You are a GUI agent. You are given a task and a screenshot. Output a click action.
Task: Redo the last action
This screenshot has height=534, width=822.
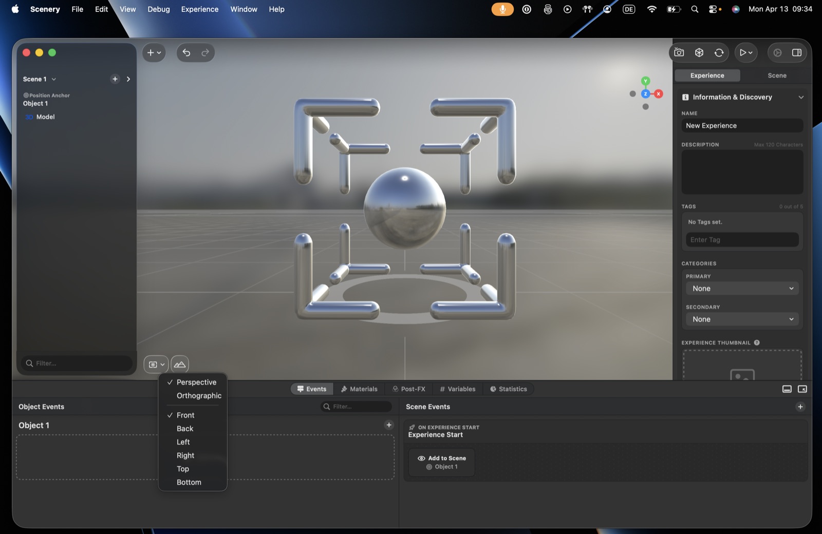click(205, 52)
